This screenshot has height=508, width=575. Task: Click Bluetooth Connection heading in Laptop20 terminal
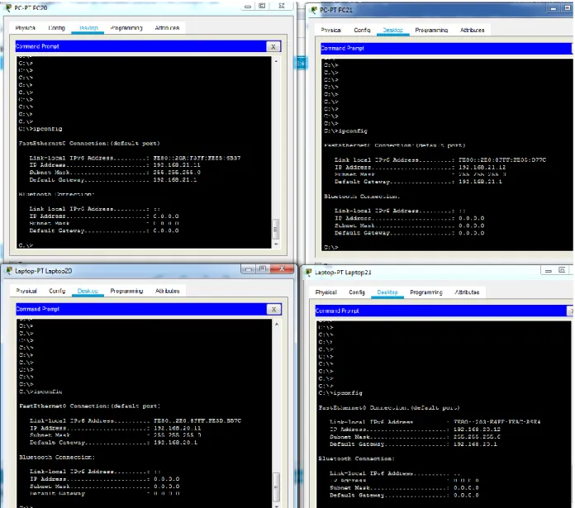coord(57,458)
